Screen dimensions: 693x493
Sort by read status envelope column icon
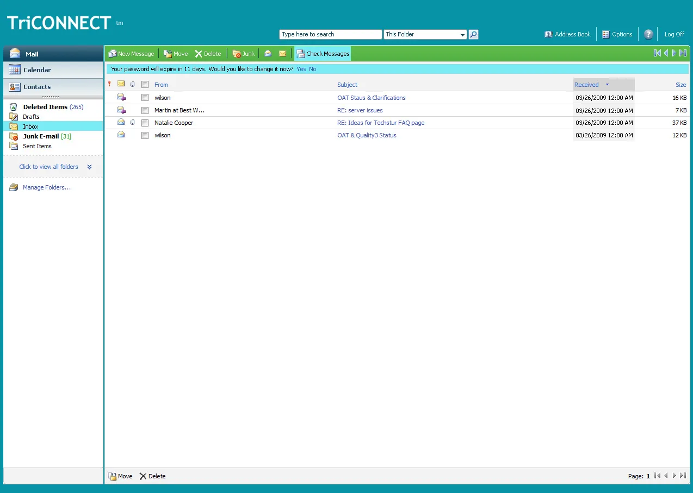pos(121,84)
